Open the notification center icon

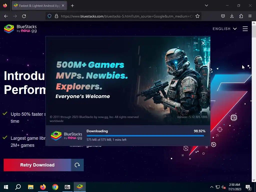(248, 187)
